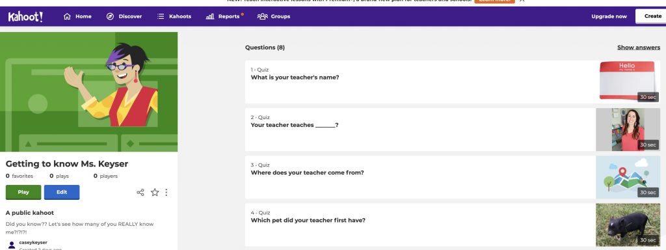
Task: Click the '4 - Quiz' label
Action: pyautogui.click(x=260, y=213)
